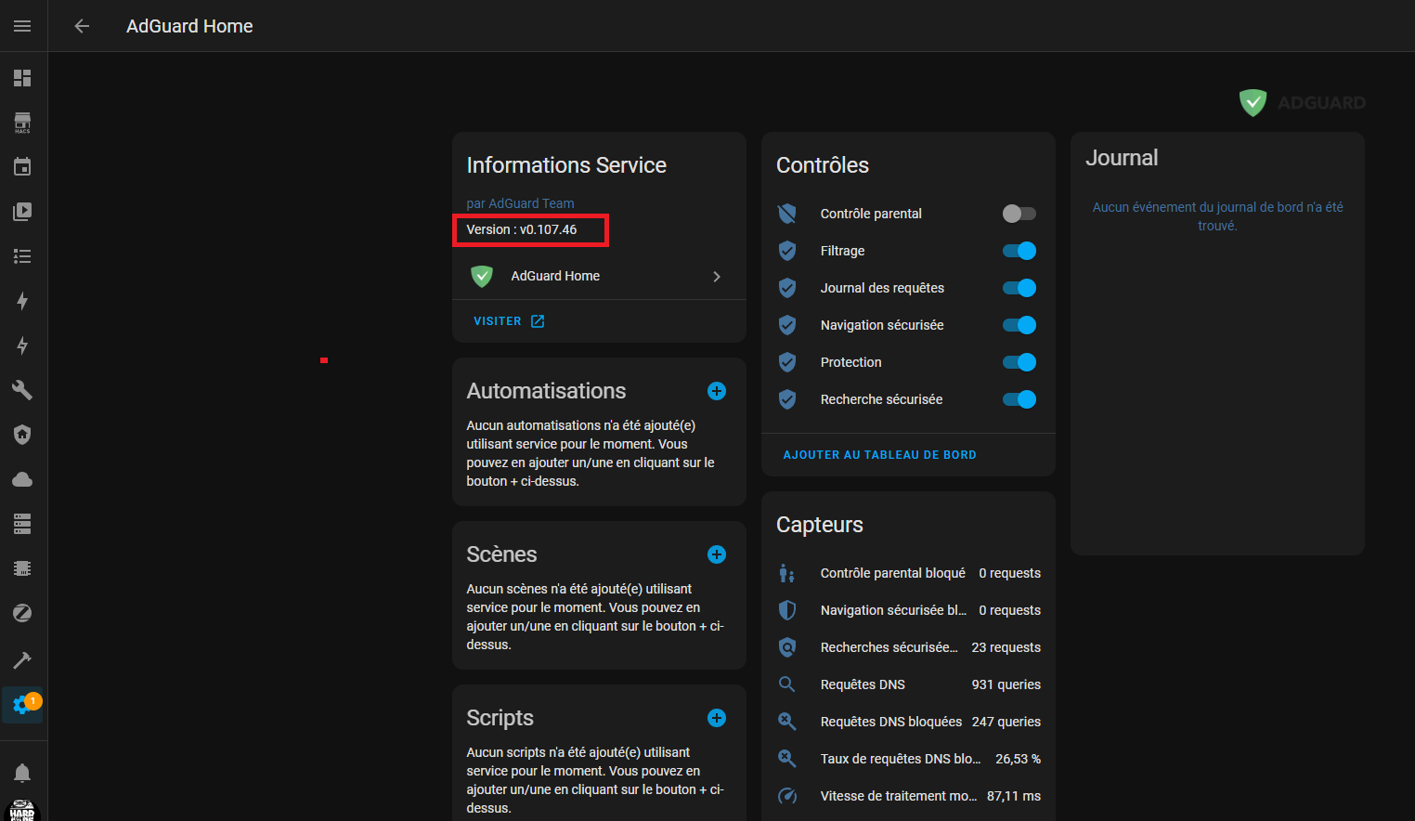Open Notifications bell in sidebar
Screen dimensions: 1415x821
pyautogui.click(x=22, y=773)
